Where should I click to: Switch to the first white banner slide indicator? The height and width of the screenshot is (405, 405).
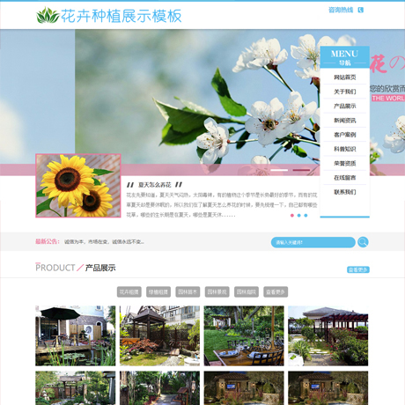(x=279, y=170)
